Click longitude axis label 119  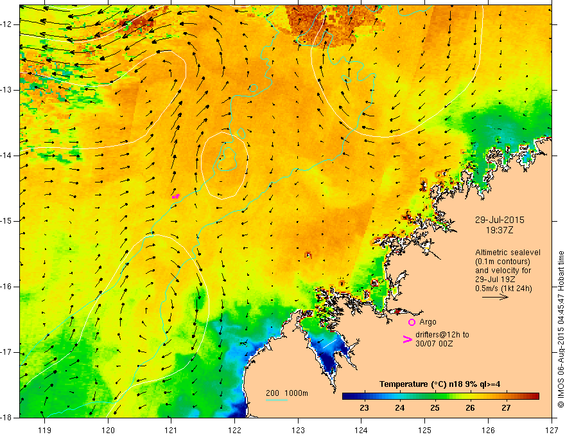pyautogui.click(x=45, y=430)
